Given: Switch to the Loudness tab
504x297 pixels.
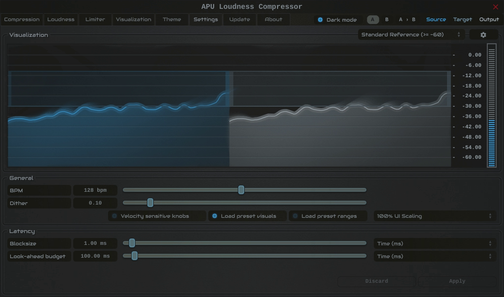Looking at the screenshot, I should click(61, 20).
